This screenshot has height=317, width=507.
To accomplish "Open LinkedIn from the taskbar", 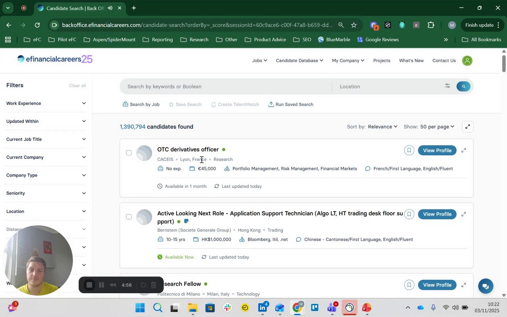I will pos(262,308).
